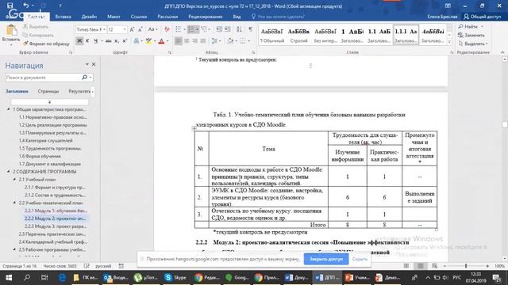Apply text effects glowing A icon
508x285 pixels.
pyautogui.click(x=137, y=41)
